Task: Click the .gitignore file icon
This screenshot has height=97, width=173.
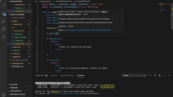Action: coord(10,57)
